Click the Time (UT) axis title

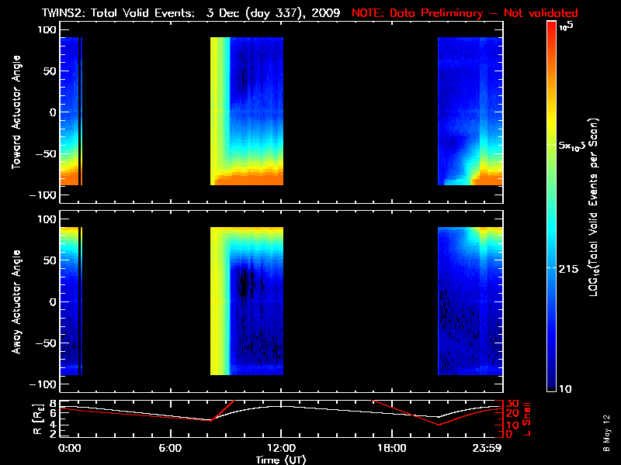coord(281,460)
